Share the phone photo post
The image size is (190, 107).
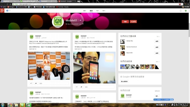pyautogui.click(x=81, y=87)
